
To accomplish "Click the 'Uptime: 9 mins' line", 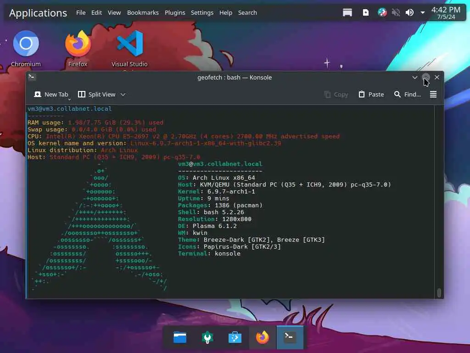I will (203, 199).
